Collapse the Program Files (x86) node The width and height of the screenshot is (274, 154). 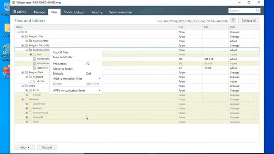click(x=23, y=45)
